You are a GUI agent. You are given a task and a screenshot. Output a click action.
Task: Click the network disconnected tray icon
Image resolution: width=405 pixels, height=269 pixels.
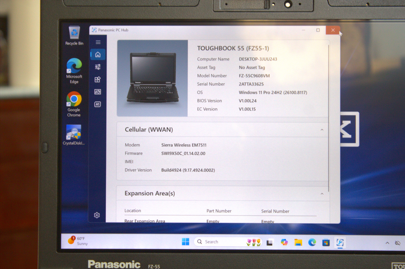coord(398,243)
